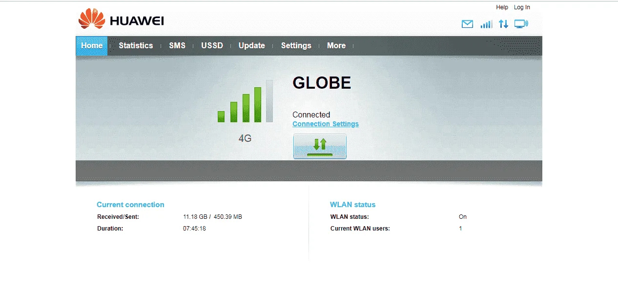
Task: Click the Connected status text
Action: point(311,115)
